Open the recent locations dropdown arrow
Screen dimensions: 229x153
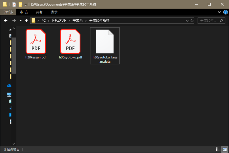21,20
